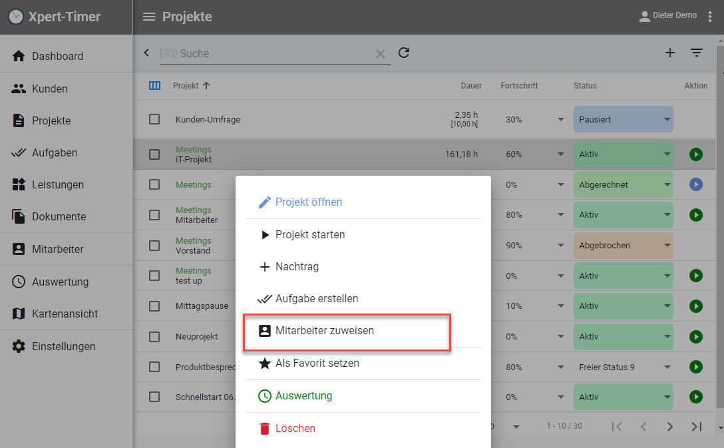
Task: Choose Mitarbeiter zuweisen from context menu
Action: [325, 331]
